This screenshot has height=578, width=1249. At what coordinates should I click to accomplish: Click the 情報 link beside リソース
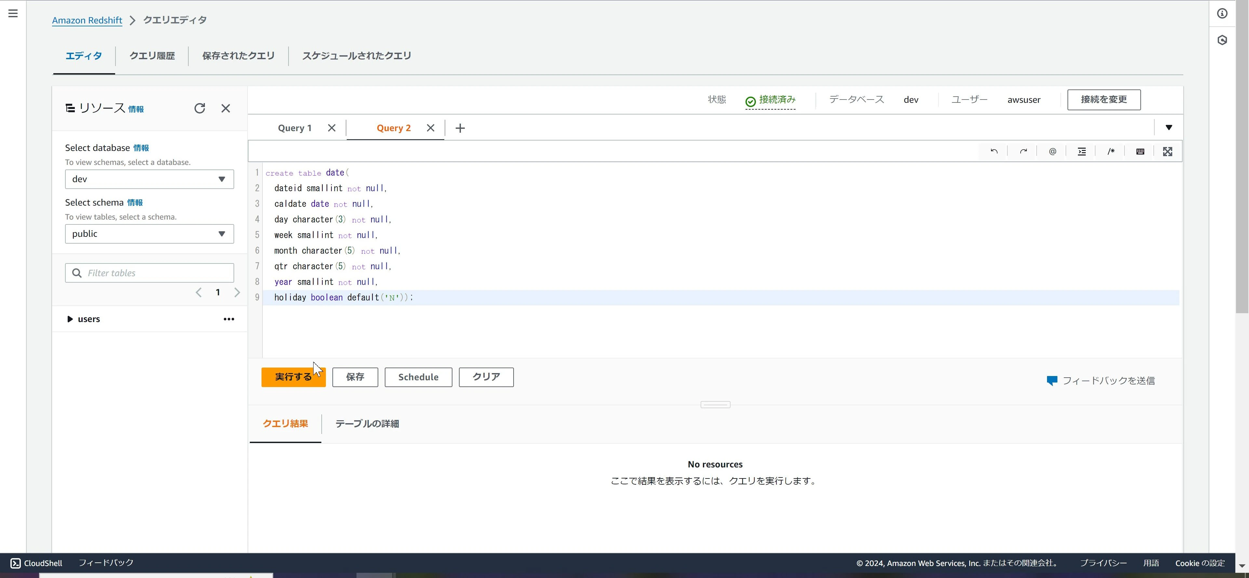[x=136, y=109]
